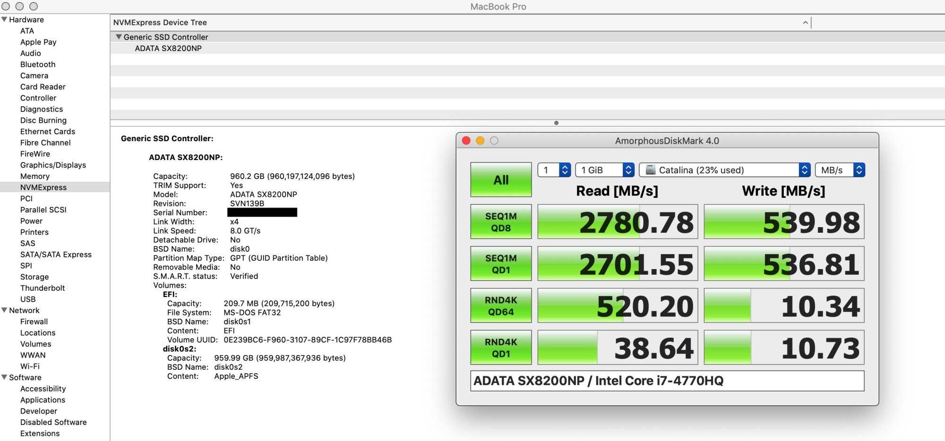The width and height of the screenshot is (945, 441).
Task: Select Printers in the sidebar
Action: click(x=34, y=232)
